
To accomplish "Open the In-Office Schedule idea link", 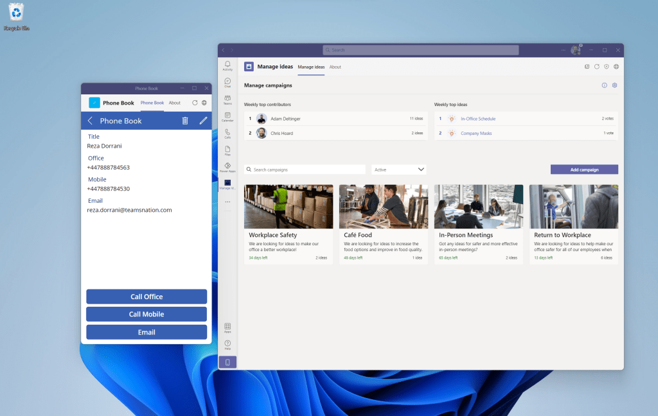I will 477,119.
